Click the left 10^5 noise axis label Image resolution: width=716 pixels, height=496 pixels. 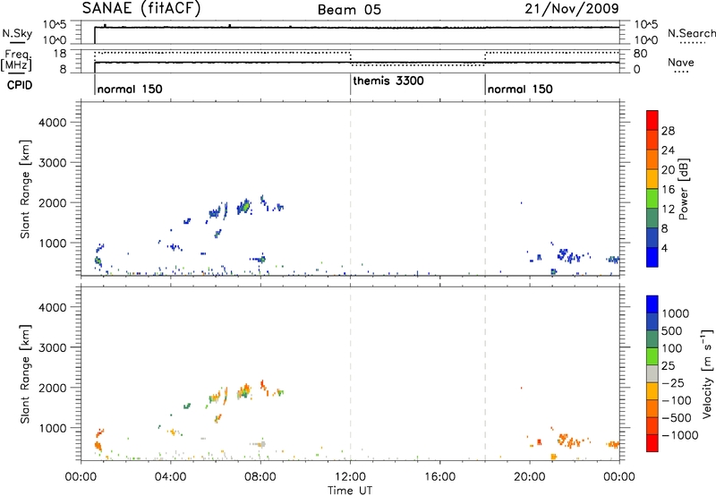pos(55,25)
